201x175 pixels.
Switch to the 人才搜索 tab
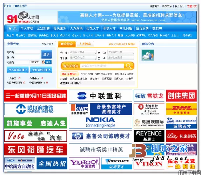point(85,44)
